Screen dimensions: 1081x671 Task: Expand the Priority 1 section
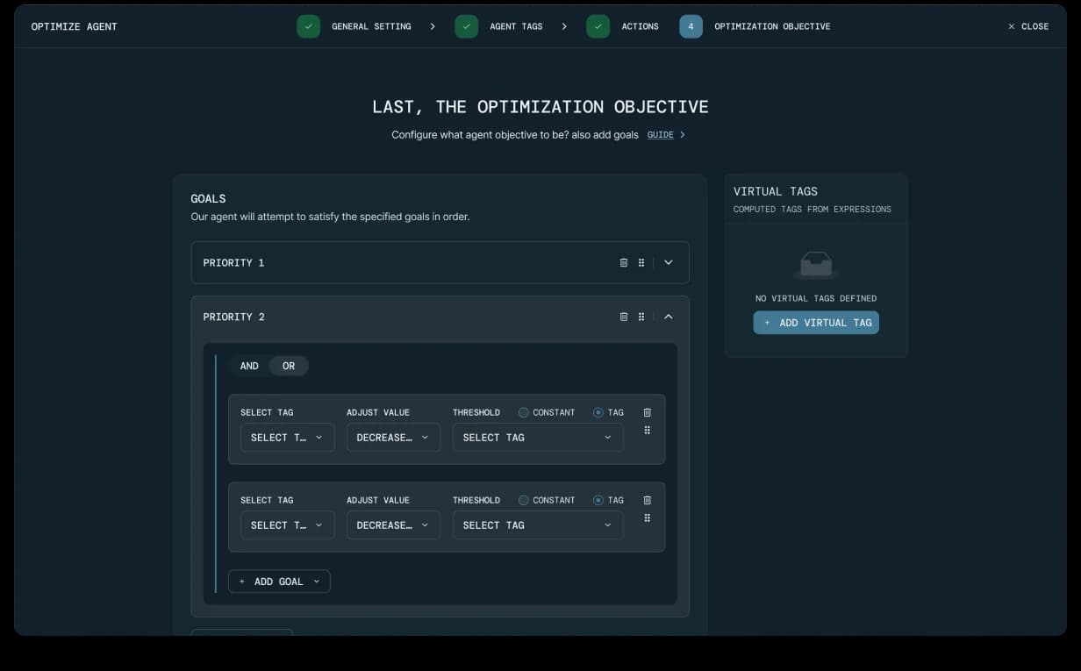tap(669, 262)
